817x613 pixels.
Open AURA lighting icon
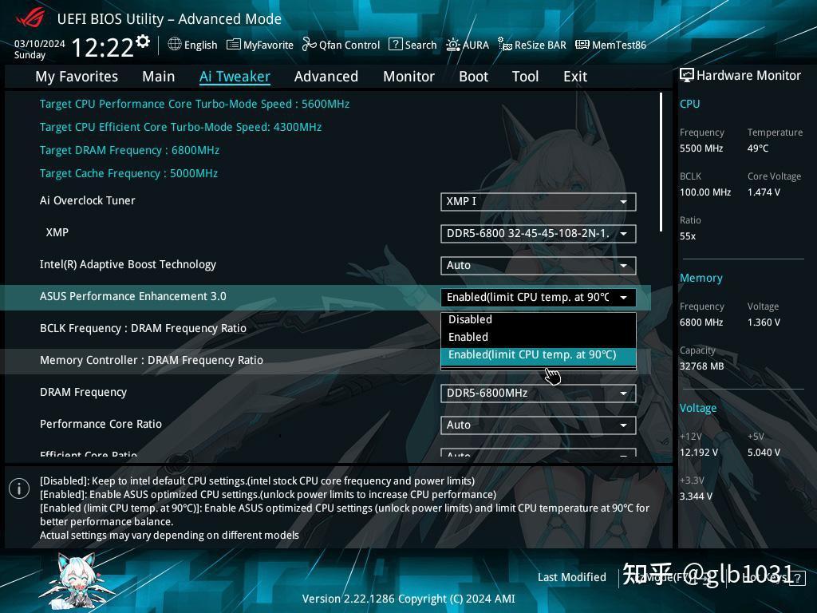point(453,45)
